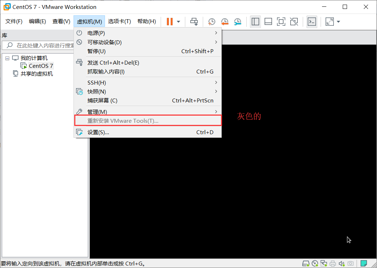Click the camera status bar icon

(x=351, y=264)
